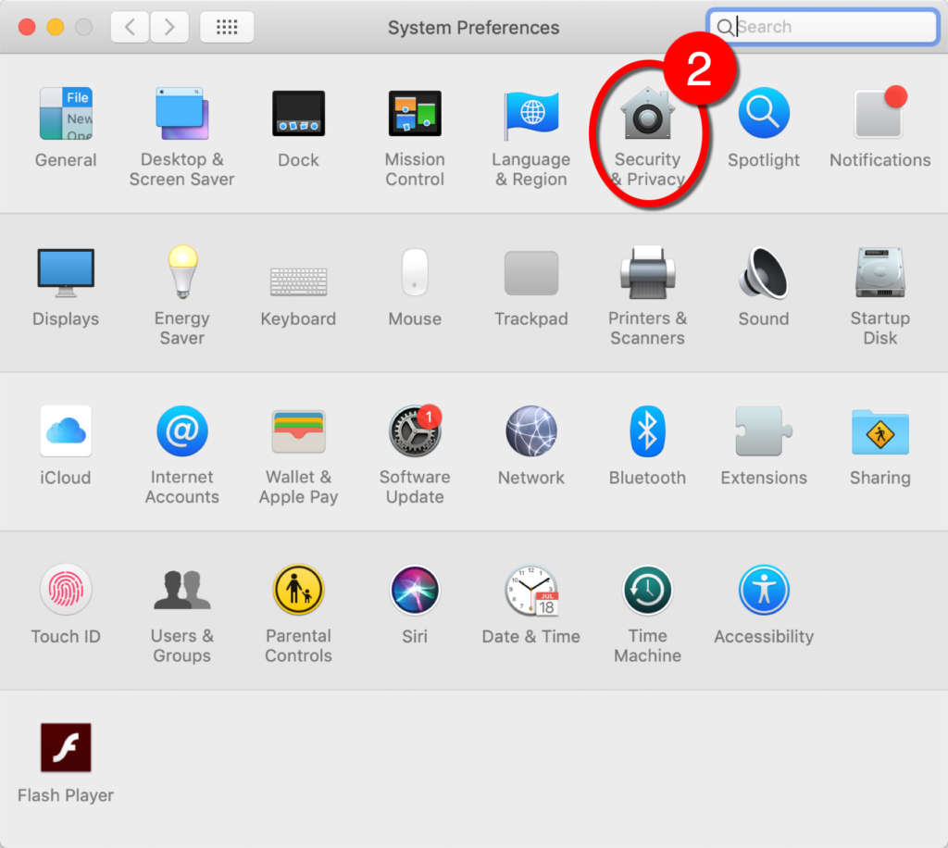Open iCloud preferences
948x848 pixels.
(x=66, y=433)
